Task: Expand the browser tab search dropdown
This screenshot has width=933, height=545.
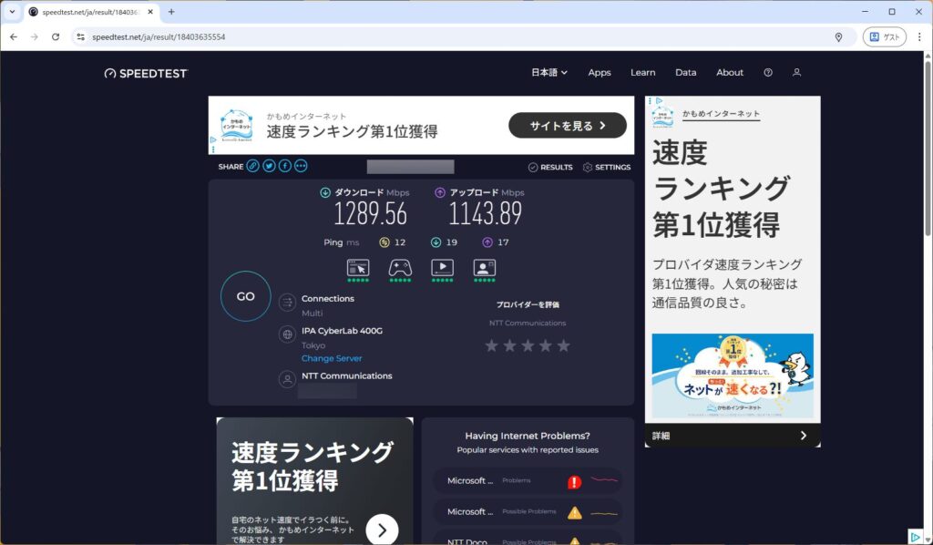Action: [12, 12]
